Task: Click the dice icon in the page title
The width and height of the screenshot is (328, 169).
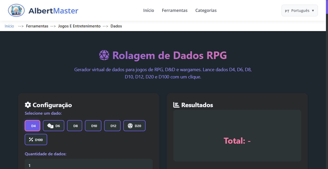Action: [x=104, y=55]
